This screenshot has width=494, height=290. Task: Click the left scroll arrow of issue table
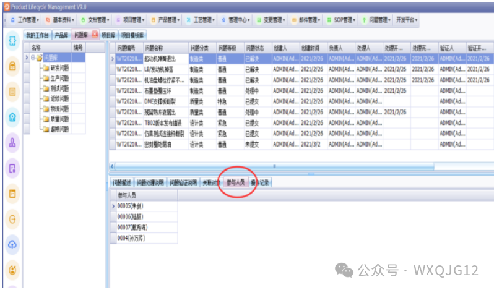tap(112, 166)
